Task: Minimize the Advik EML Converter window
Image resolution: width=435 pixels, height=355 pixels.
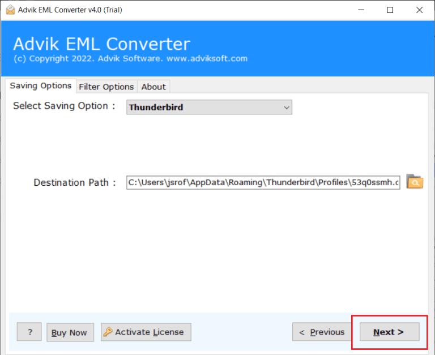Action: [361, 10]
